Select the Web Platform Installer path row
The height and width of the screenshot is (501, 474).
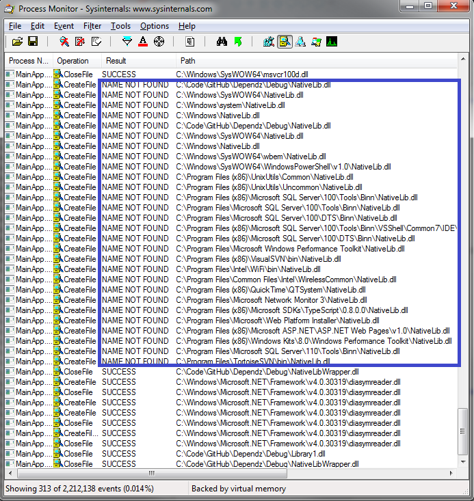point(231,320)
